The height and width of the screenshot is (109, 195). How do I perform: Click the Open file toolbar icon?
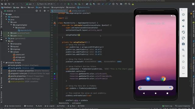pyautogui.click(x=2, y=4)
